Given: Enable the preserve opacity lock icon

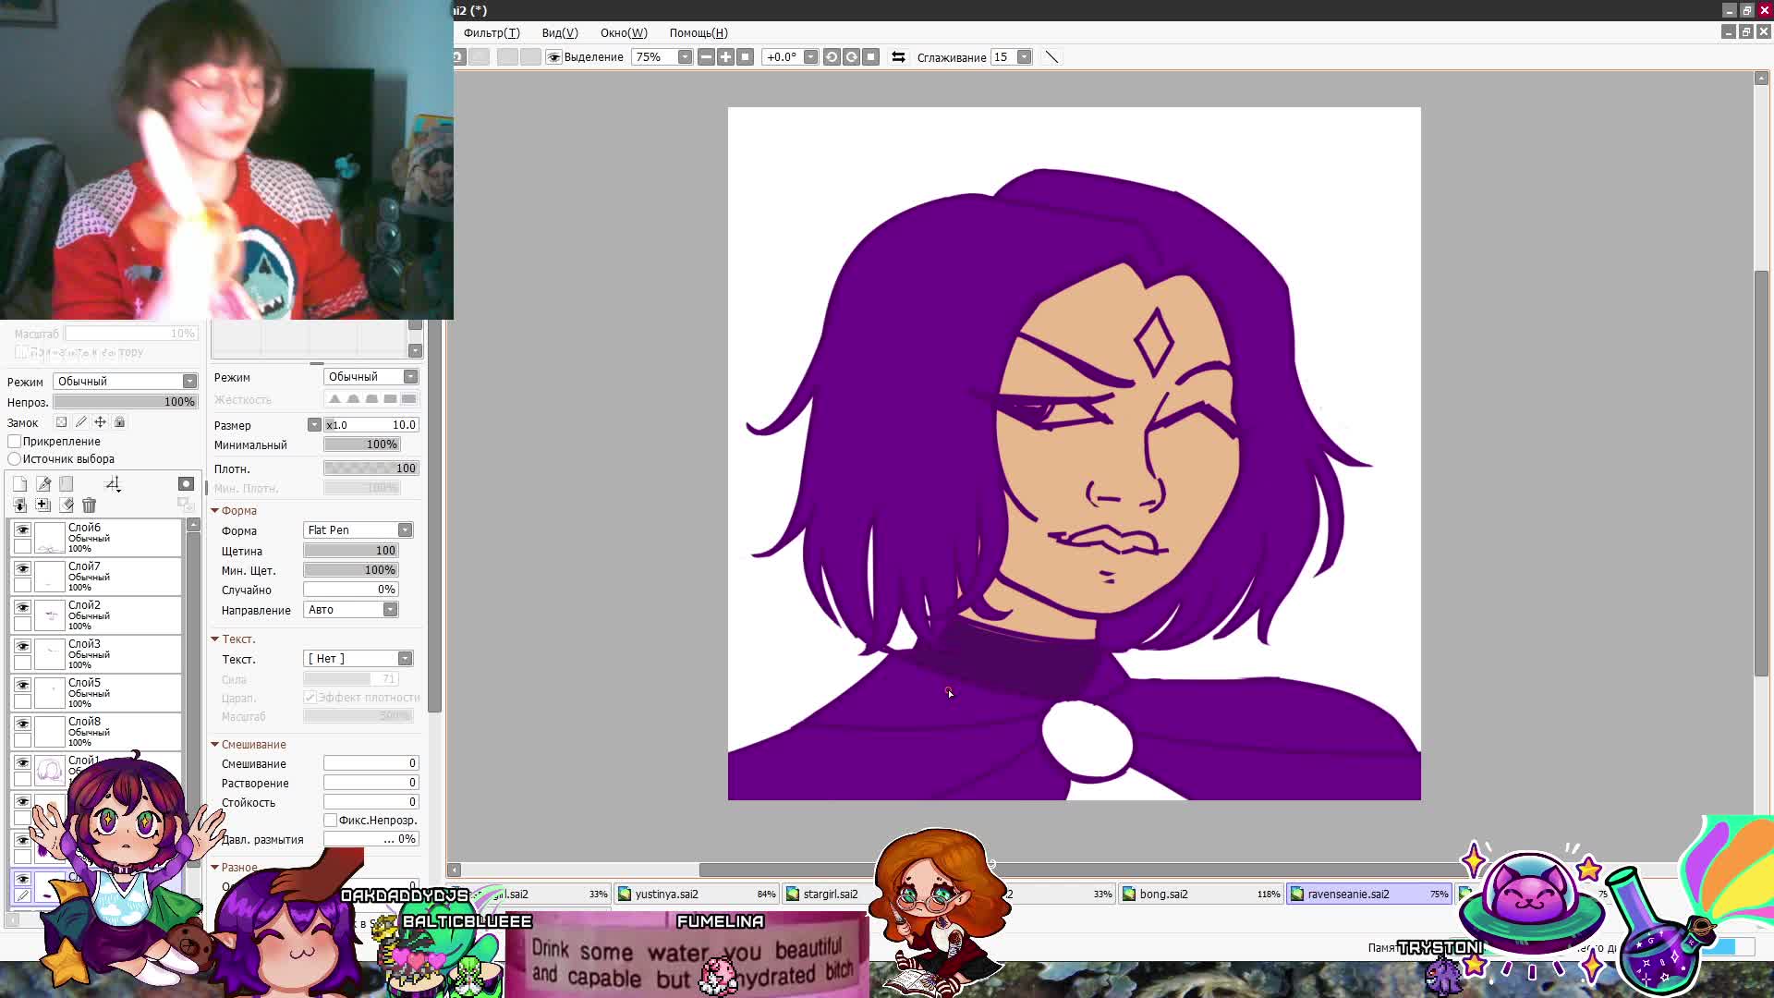Looking at the screenshot, I should pyautogui.click(x=61, y=422).
